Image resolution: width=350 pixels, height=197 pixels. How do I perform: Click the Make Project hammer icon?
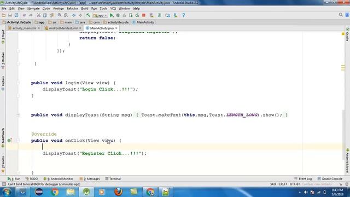click(88, 15)
